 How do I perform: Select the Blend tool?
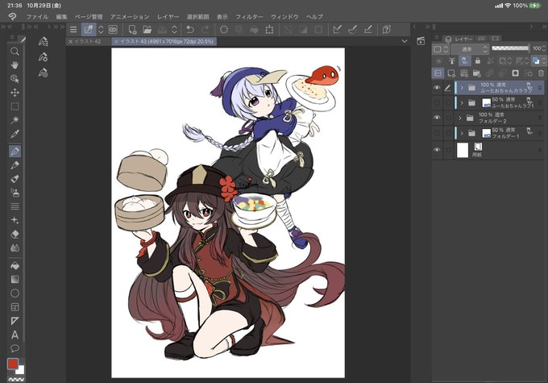(x=15, y=248)
